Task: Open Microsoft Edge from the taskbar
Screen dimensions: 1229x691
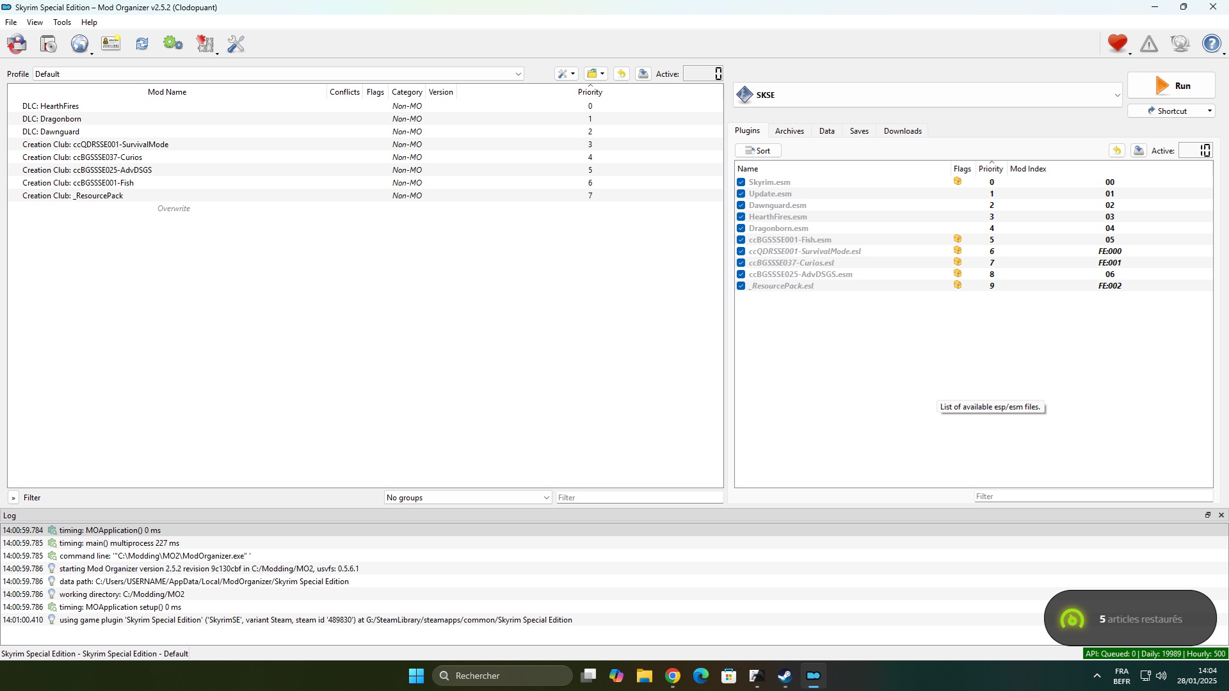Action: tap(701, 676)
